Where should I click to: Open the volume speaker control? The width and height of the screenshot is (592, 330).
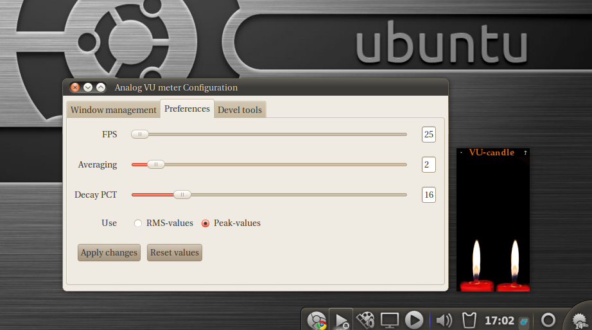[444, 320]
